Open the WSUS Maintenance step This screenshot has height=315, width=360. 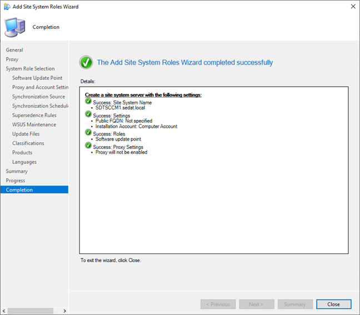click(x=34, y=124)
